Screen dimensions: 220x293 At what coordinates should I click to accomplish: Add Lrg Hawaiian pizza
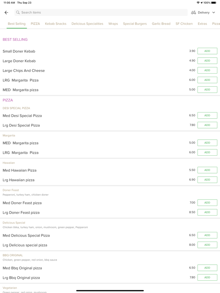(207, 180)
